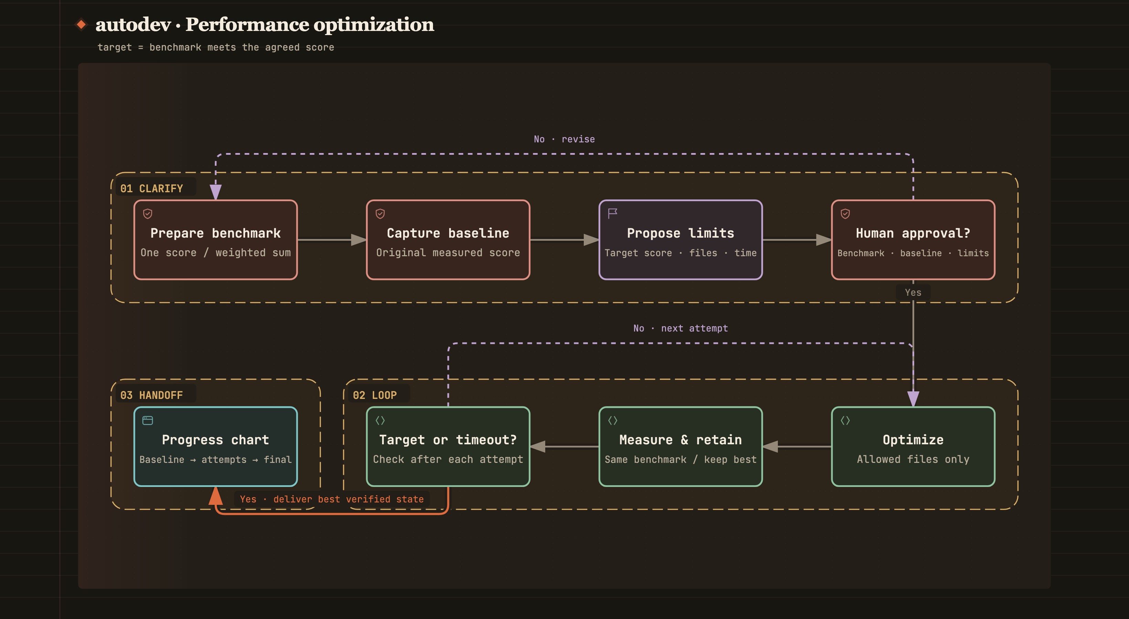Click the Baseline → attempts → final text
This screenshot has height=619, width=1129.
(x=215, y=459)
